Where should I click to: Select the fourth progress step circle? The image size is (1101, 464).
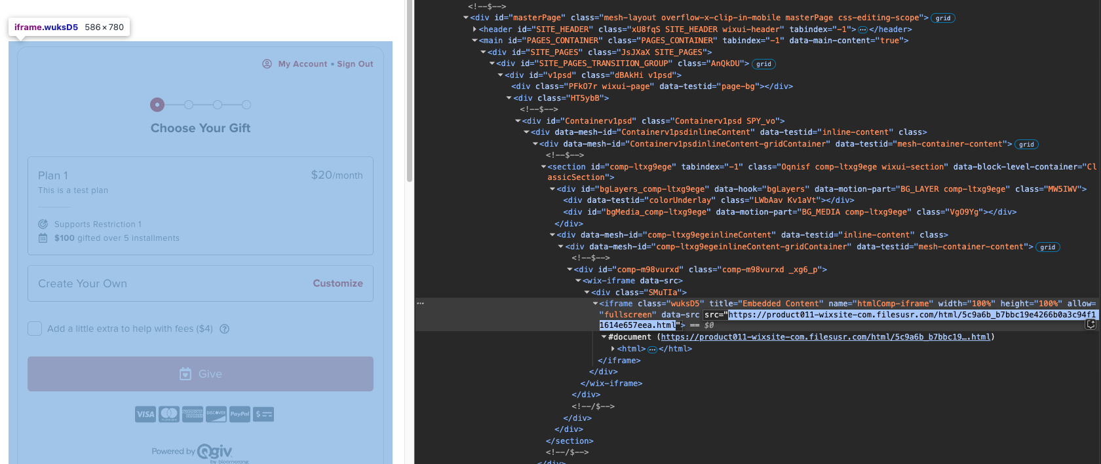point(246,105)
